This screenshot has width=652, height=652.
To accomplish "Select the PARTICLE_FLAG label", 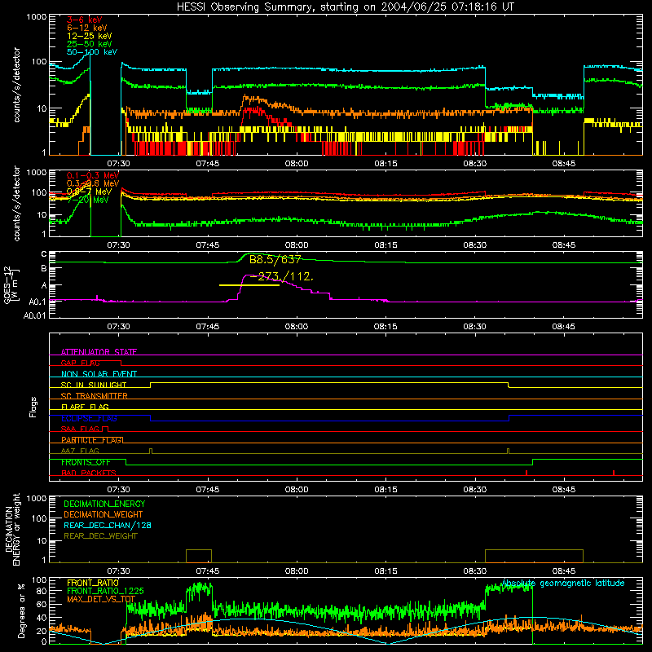I will (91, 440).
